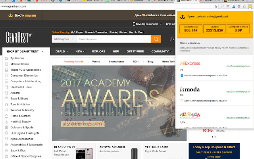Click the Baby & Kids icon
The image size is (254, 159).
click(x=6, y=150)
